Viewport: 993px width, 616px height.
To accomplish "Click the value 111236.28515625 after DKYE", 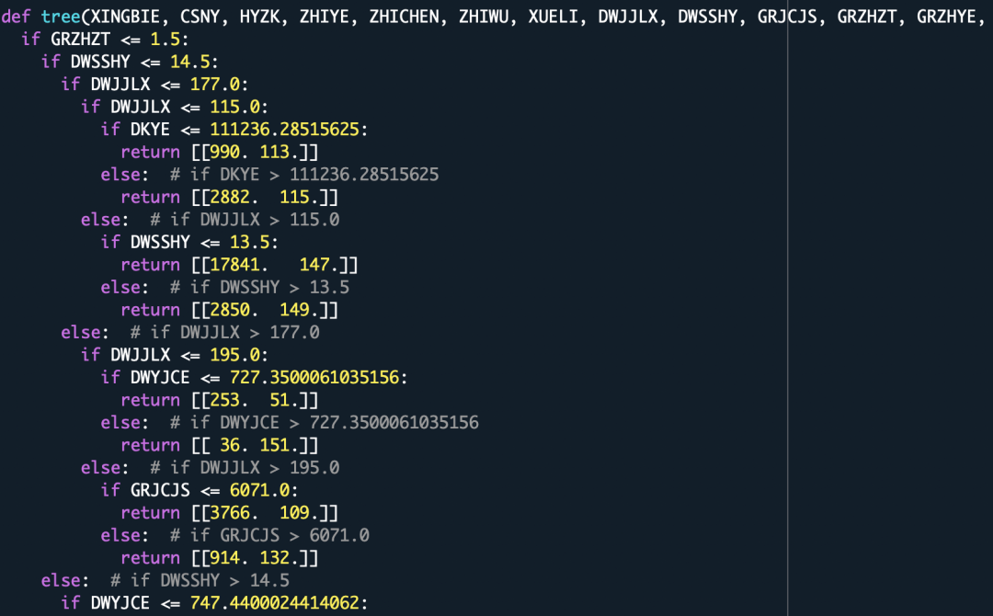I will [284, 129].
